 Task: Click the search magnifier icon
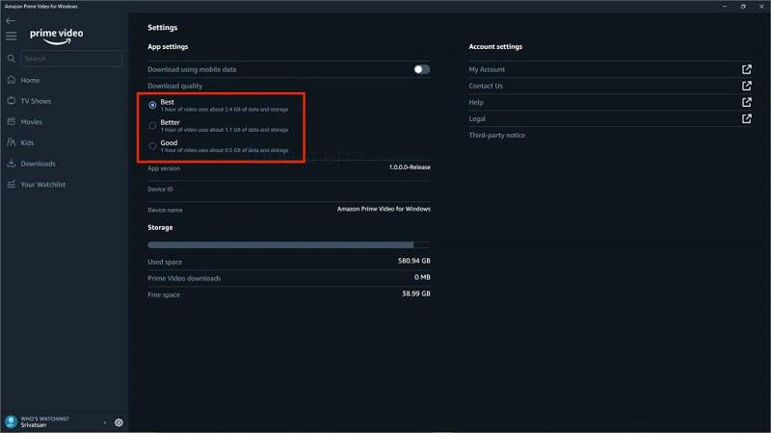tap(12, 59)
